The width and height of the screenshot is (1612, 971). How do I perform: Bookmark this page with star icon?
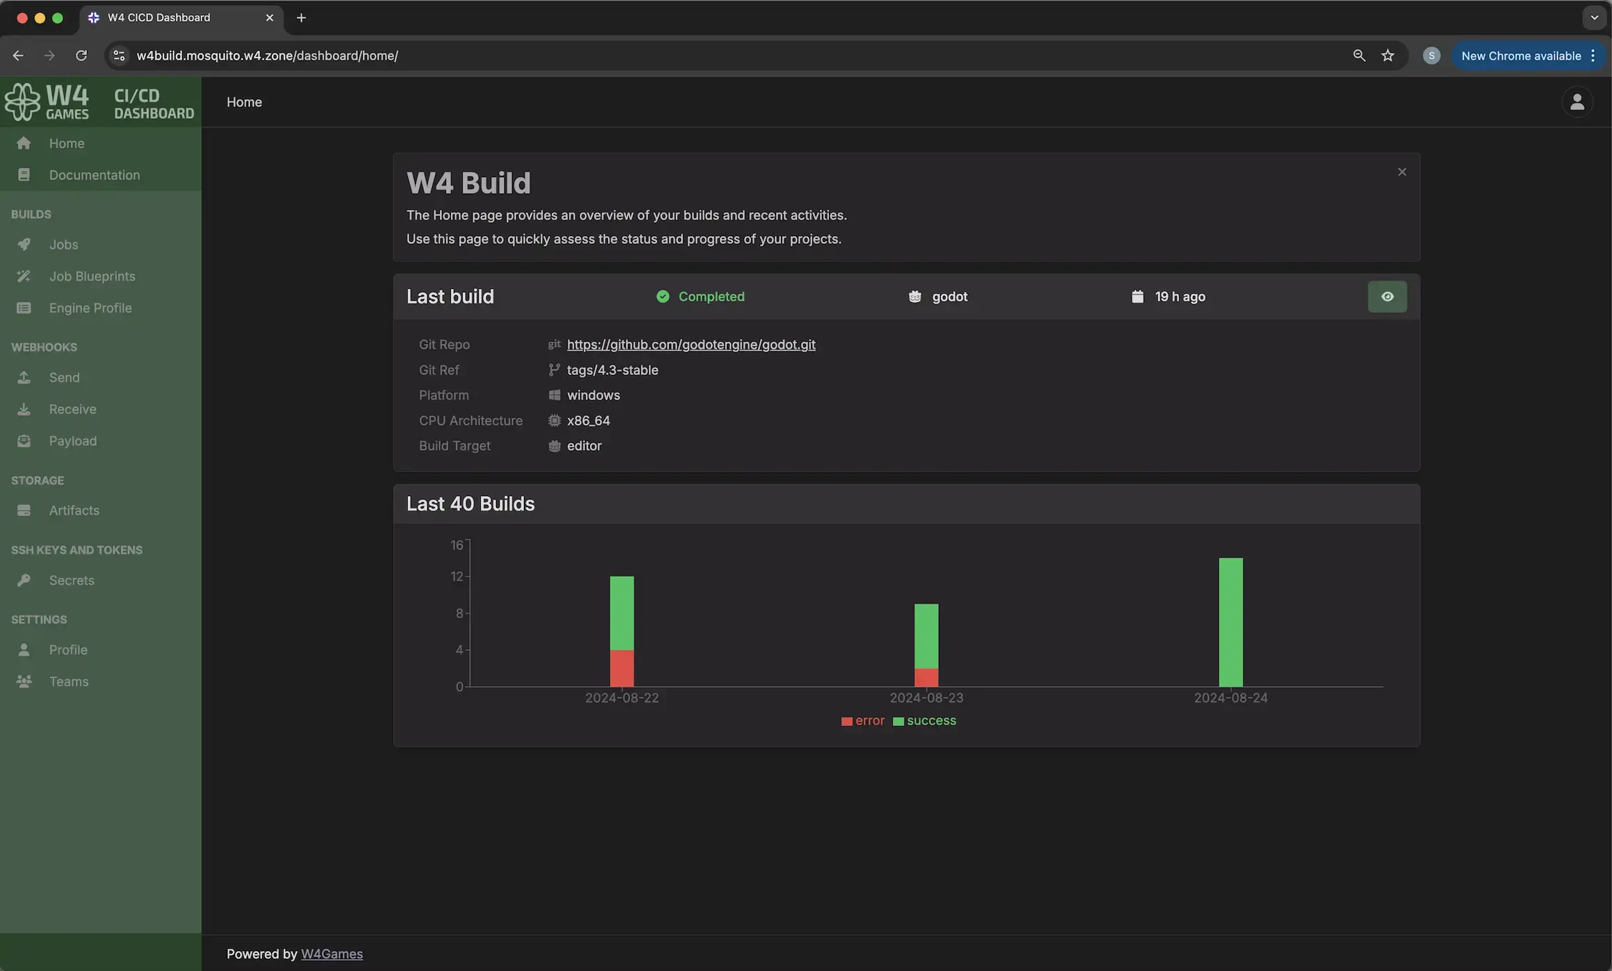pos(1388,56)
